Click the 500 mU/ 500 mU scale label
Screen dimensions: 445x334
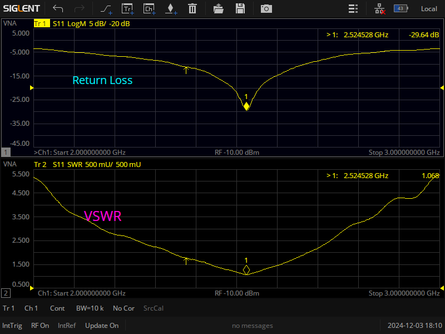click(x=113, y=164)
